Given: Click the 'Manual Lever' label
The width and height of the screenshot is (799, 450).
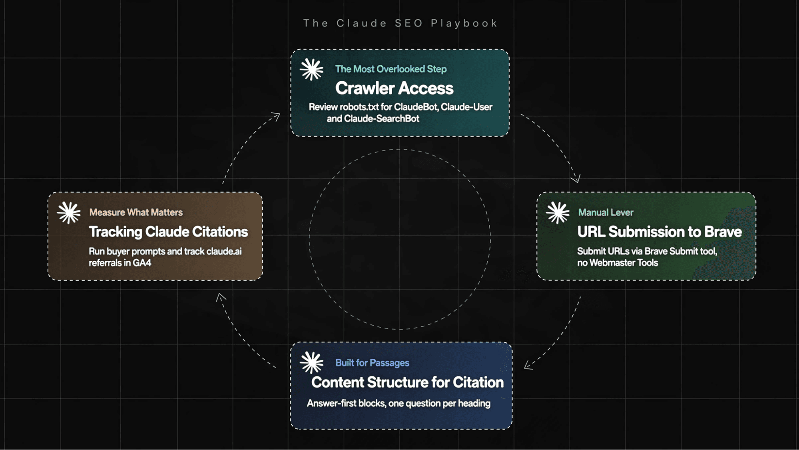Looking at the screenshot, I should pyautogui.click(x=606, y=212).
